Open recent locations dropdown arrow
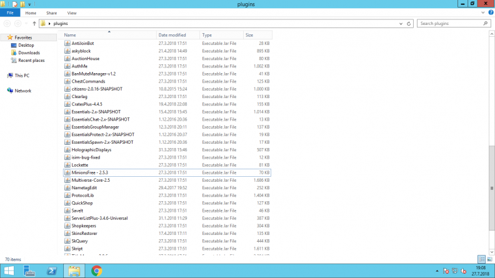The image size is (495, 278). pos(26,23)
